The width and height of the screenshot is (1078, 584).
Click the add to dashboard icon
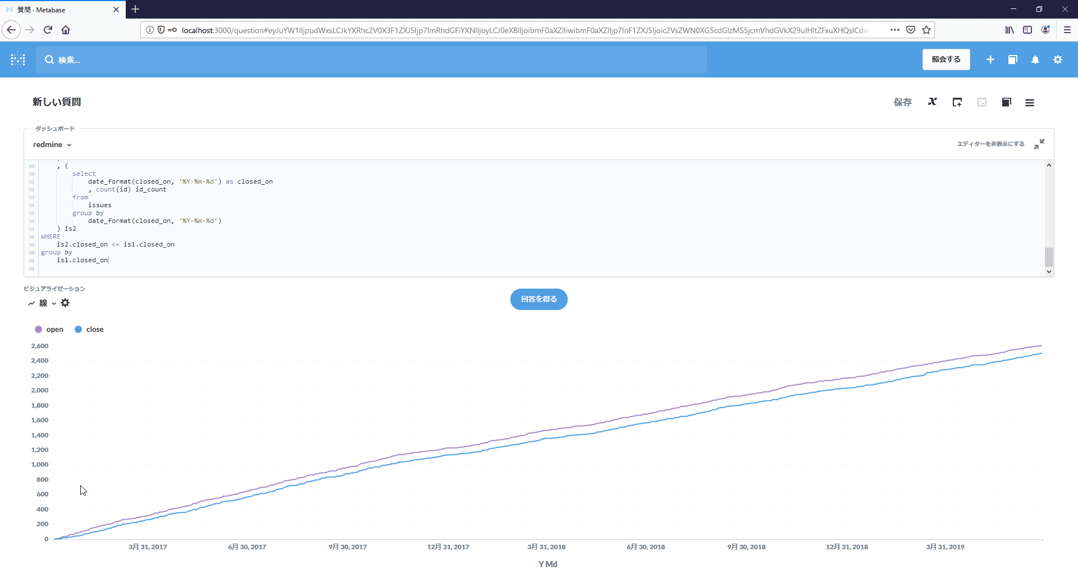[x=957, y=102]
